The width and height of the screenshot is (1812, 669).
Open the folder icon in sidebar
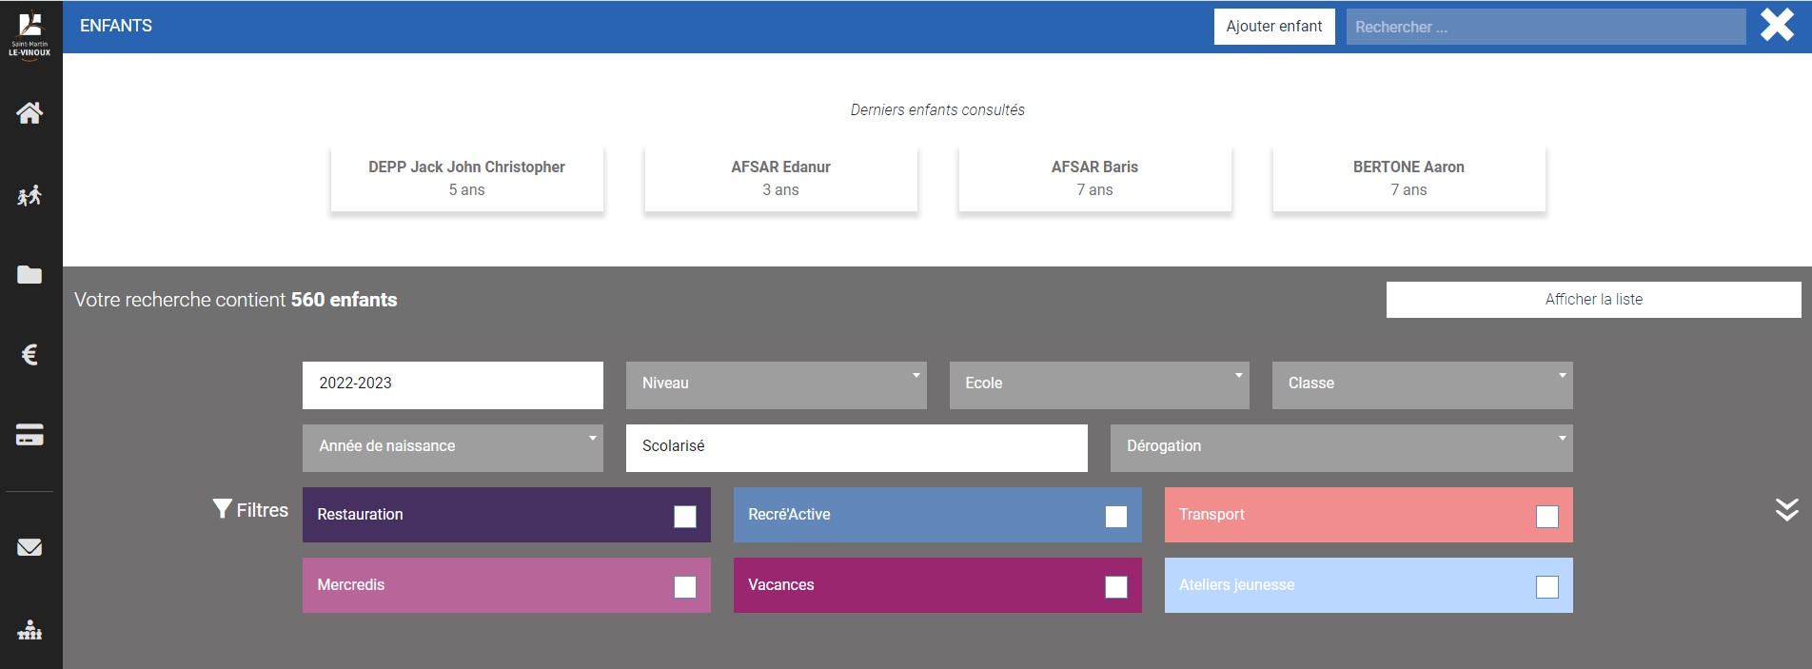[30, 275]
